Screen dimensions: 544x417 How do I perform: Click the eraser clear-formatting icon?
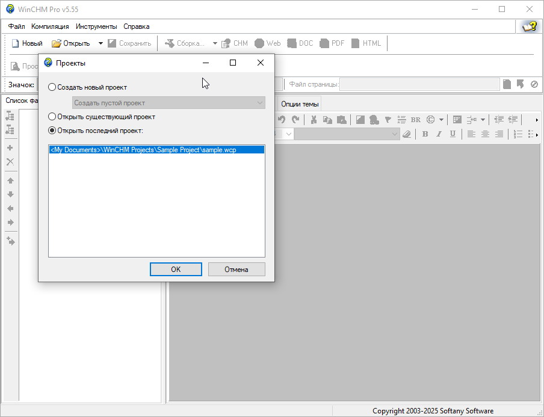(407, 134)
